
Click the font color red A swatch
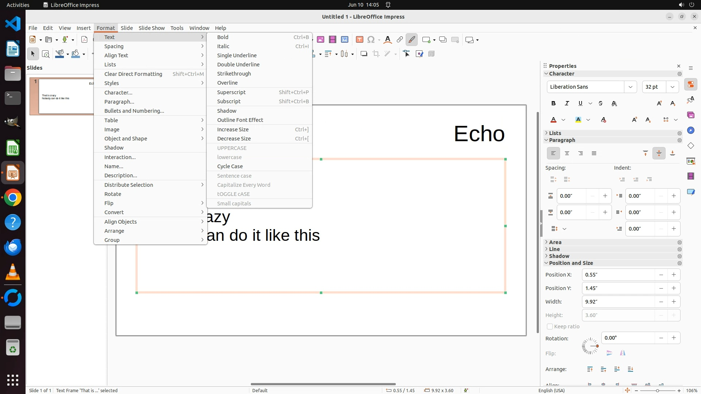pos(553,120)
